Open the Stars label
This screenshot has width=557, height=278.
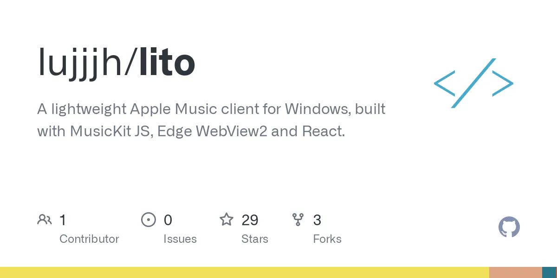click(255, 239)
